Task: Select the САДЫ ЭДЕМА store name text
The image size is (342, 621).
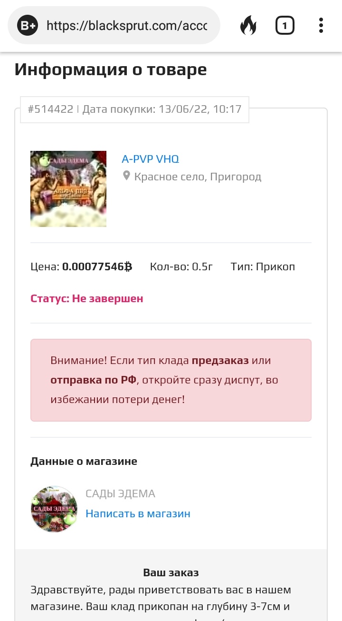Action: point(120,494)
